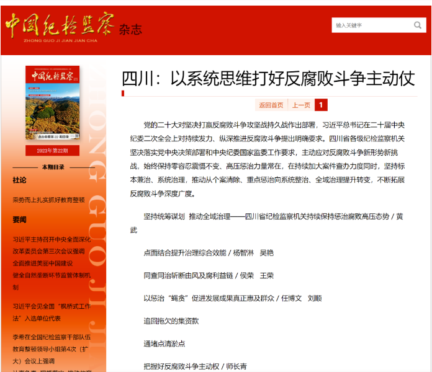Screen dimensions: 432x372
Task: Click the 中国纪检监察 logo in header
Action: (x=60, y=27)
